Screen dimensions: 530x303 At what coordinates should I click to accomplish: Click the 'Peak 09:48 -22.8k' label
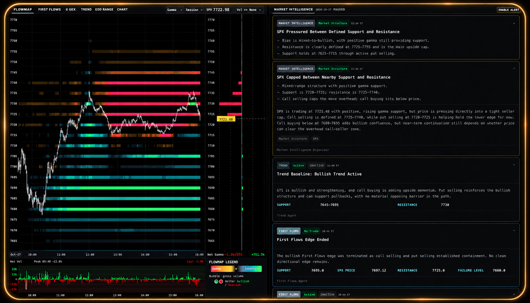pyautogui.click(x=48, y=261)
